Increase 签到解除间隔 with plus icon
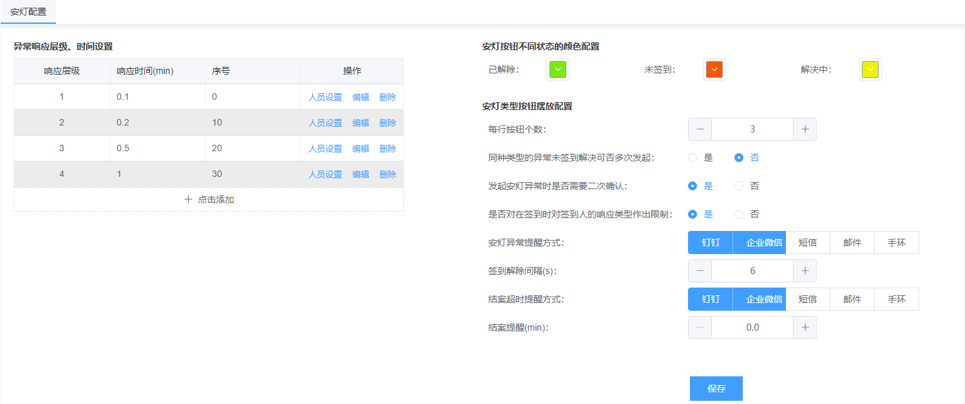965x404 pixels. [x=805, y=271]
